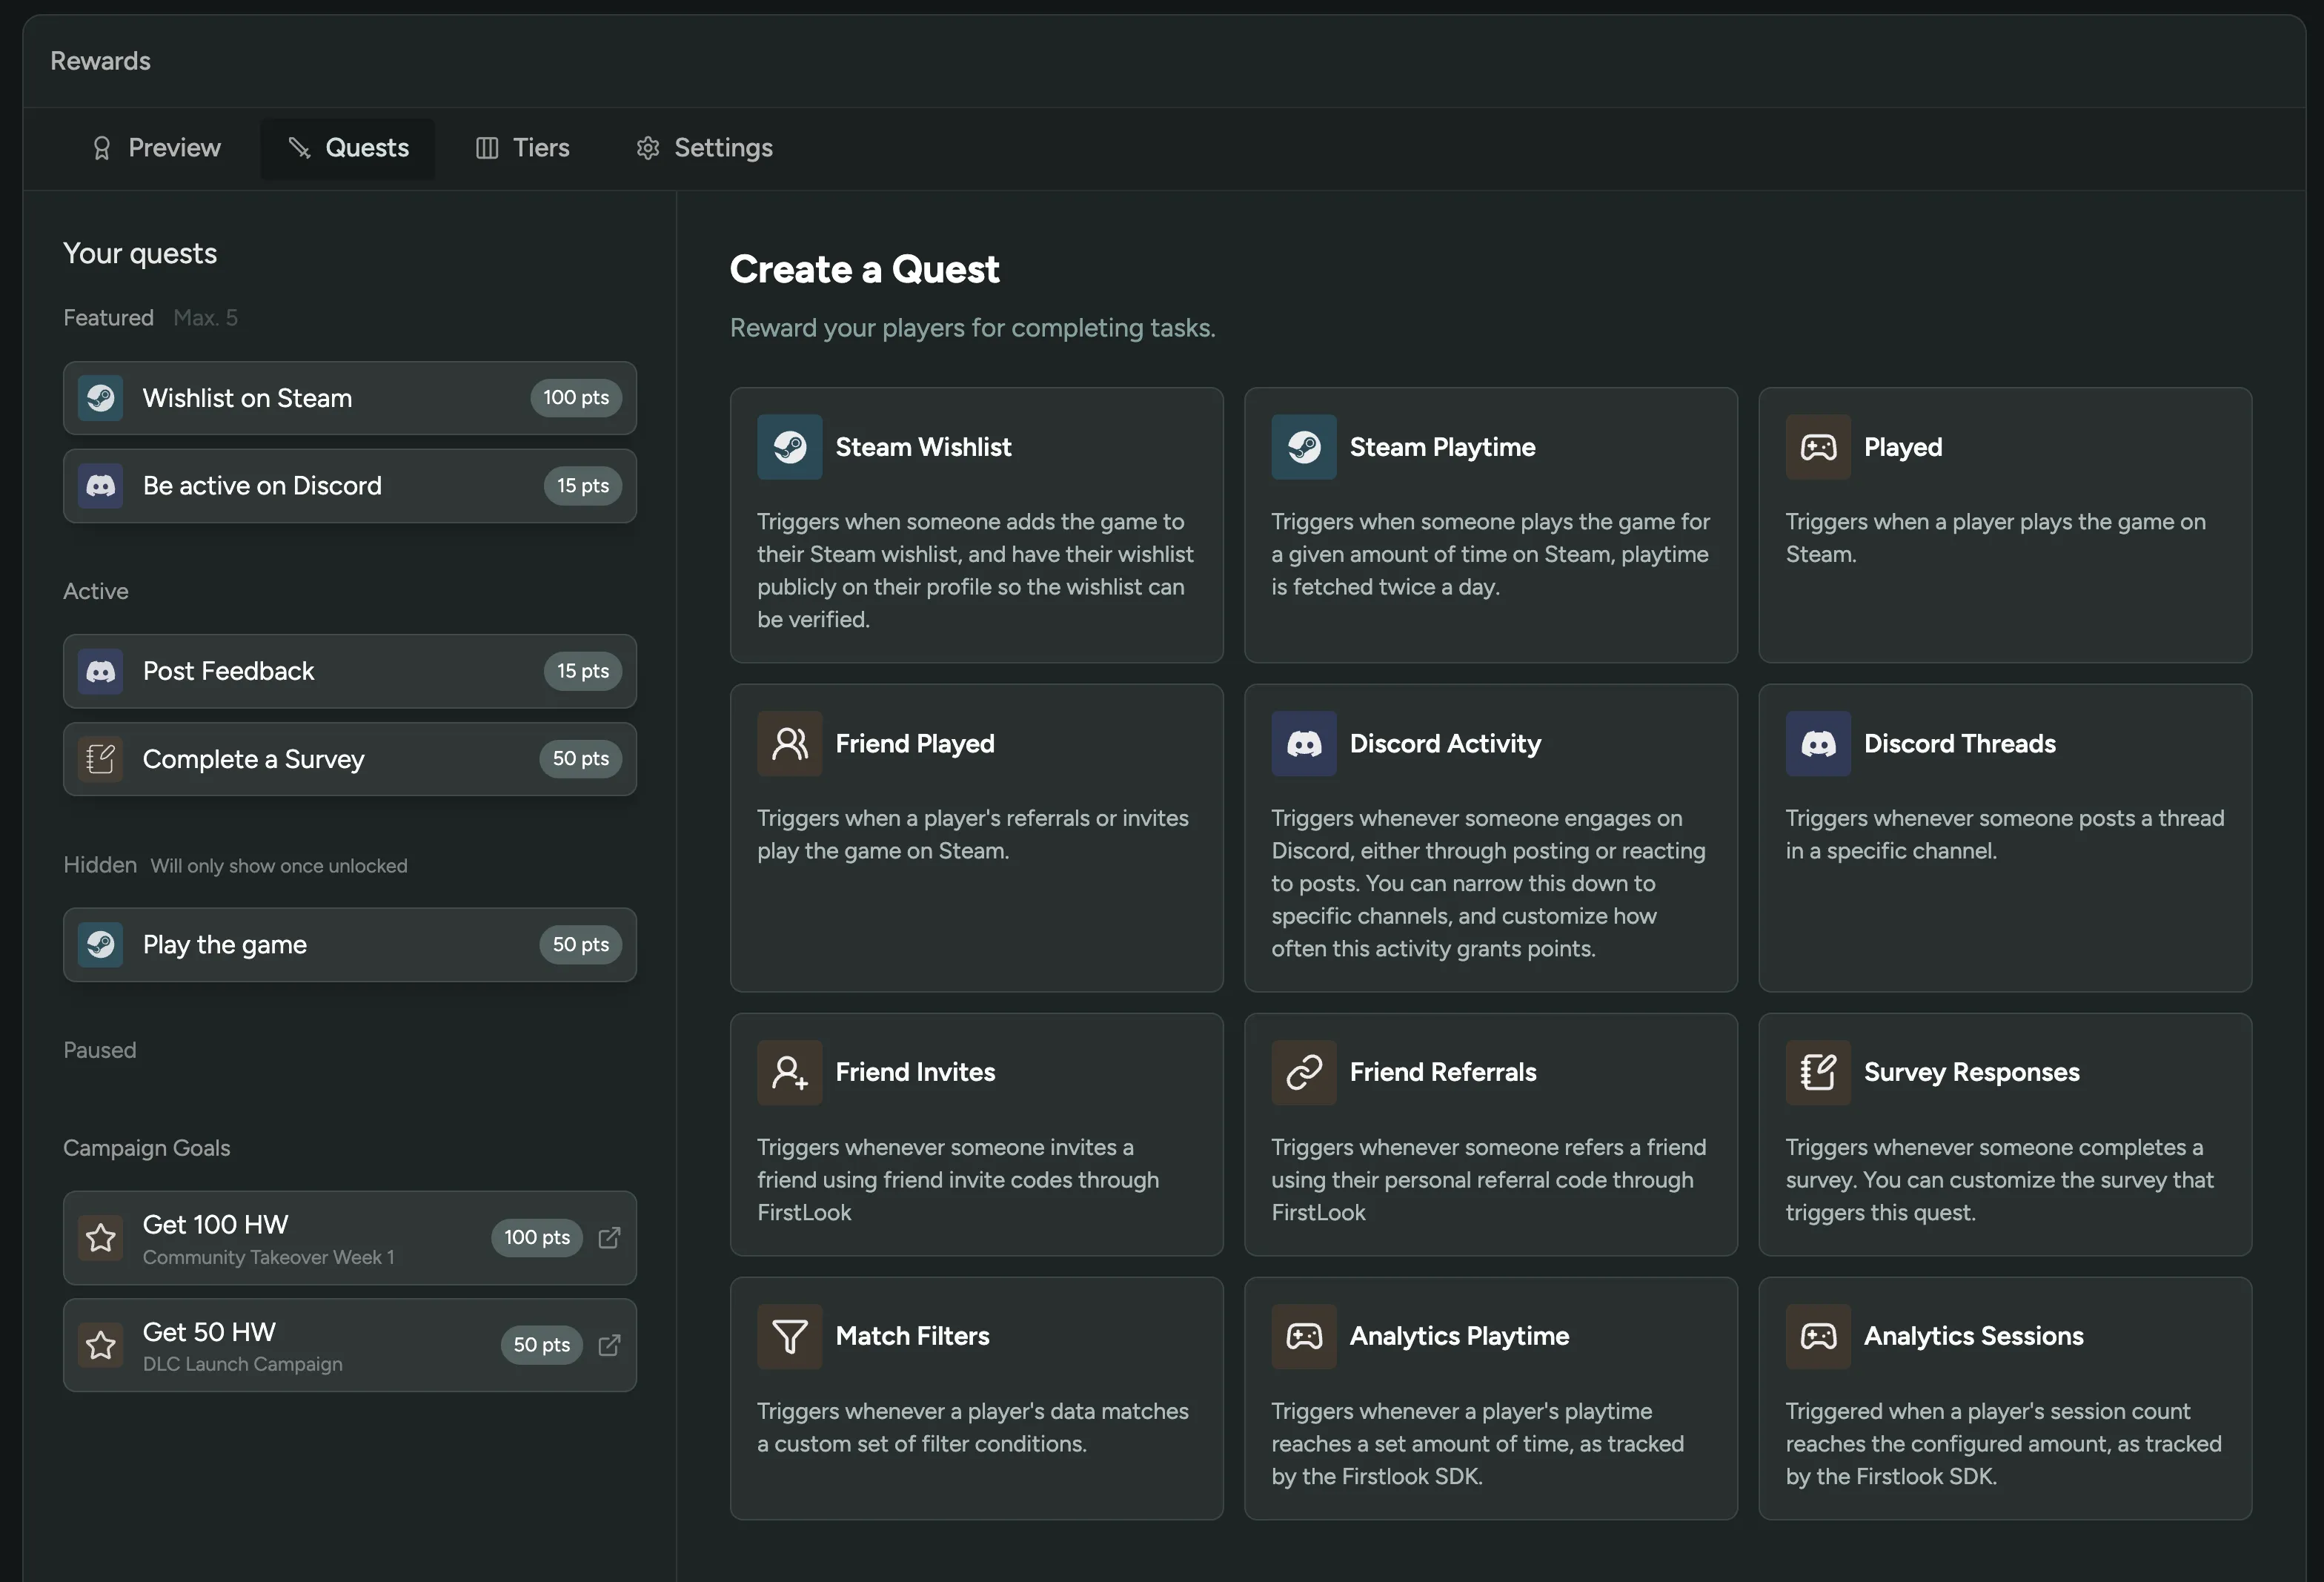The width and height of the screenshot is (2324, 1582).
Task: Click the Rewards page title
Action: click(101, 61)
